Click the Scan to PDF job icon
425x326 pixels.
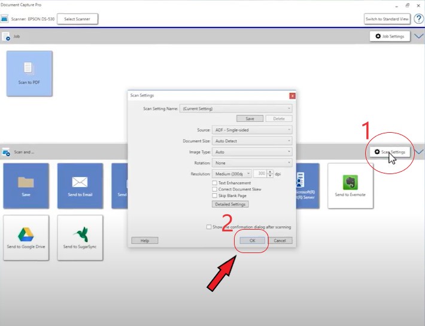[x=29, y=73]
